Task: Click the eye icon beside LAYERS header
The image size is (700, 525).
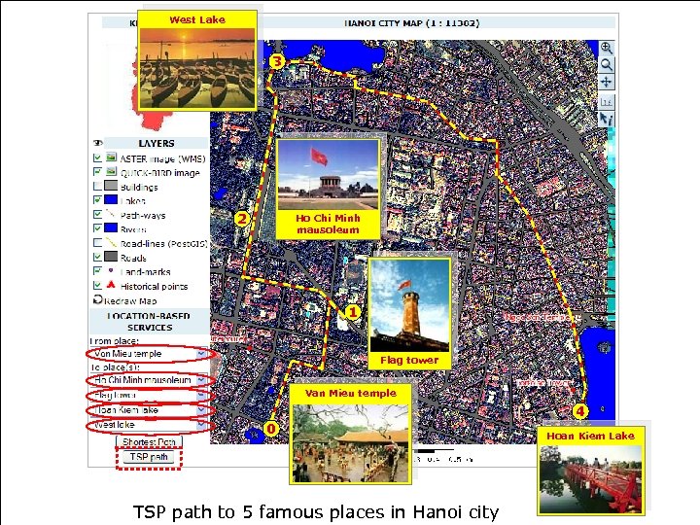Action: click(x=97, y=143)
